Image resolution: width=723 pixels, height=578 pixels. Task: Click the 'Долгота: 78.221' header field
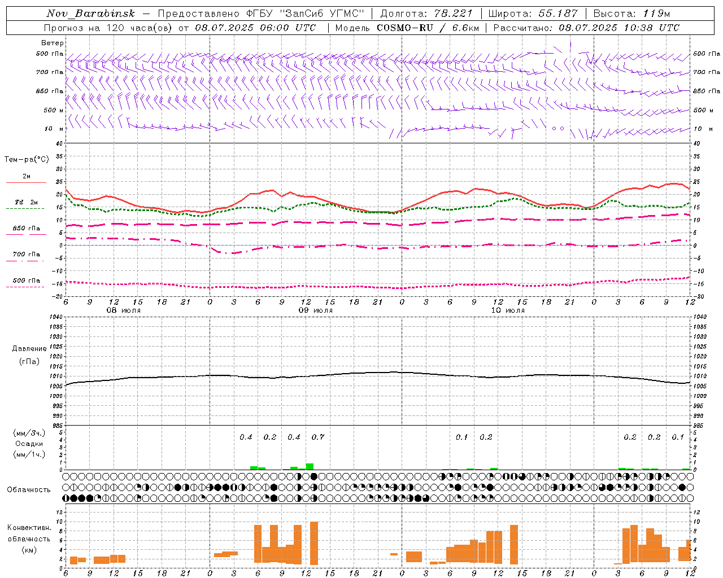[426, 14]
